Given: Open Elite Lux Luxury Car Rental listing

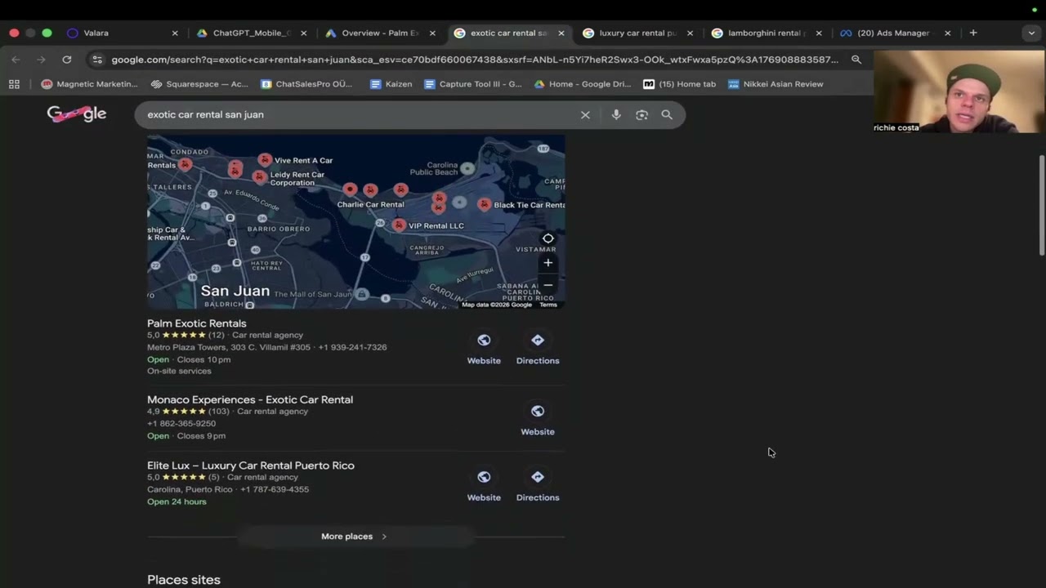Looking at the screenshot, I should [251, 465].
